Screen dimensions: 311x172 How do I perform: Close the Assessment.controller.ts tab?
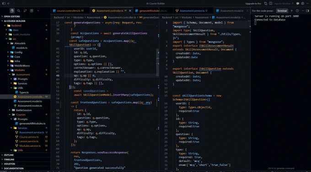[x=130, y=10]
